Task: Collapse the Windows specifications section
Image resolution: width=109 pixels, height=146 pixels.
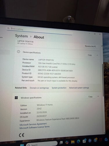Action: pos(98,96)
